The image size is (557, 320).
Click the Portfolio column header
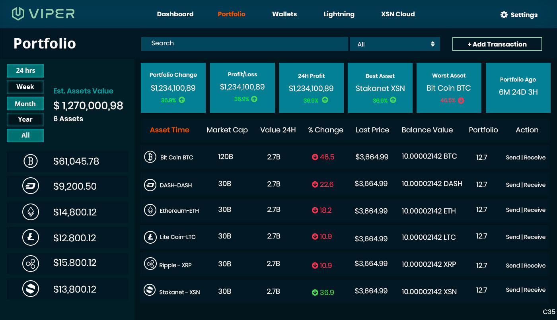(x=483, y=130)
